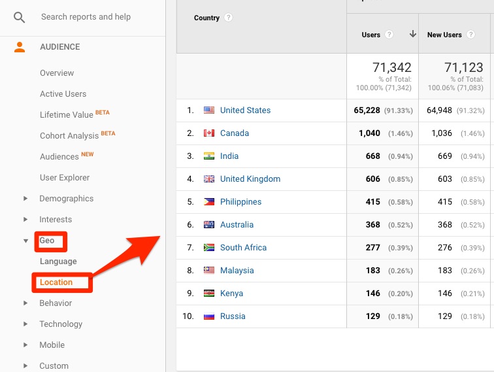The height and width of the screenshot is (372, 494).
Task: Click the Philippines flag icon
Action: click(x=209, y=202)
